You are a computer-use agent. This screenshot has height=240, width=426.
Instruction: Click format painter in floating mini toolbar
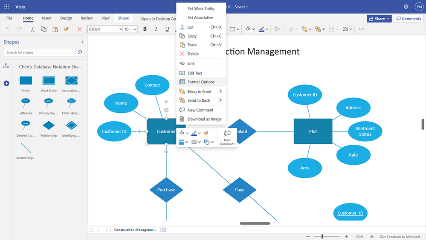pos(206,133)
